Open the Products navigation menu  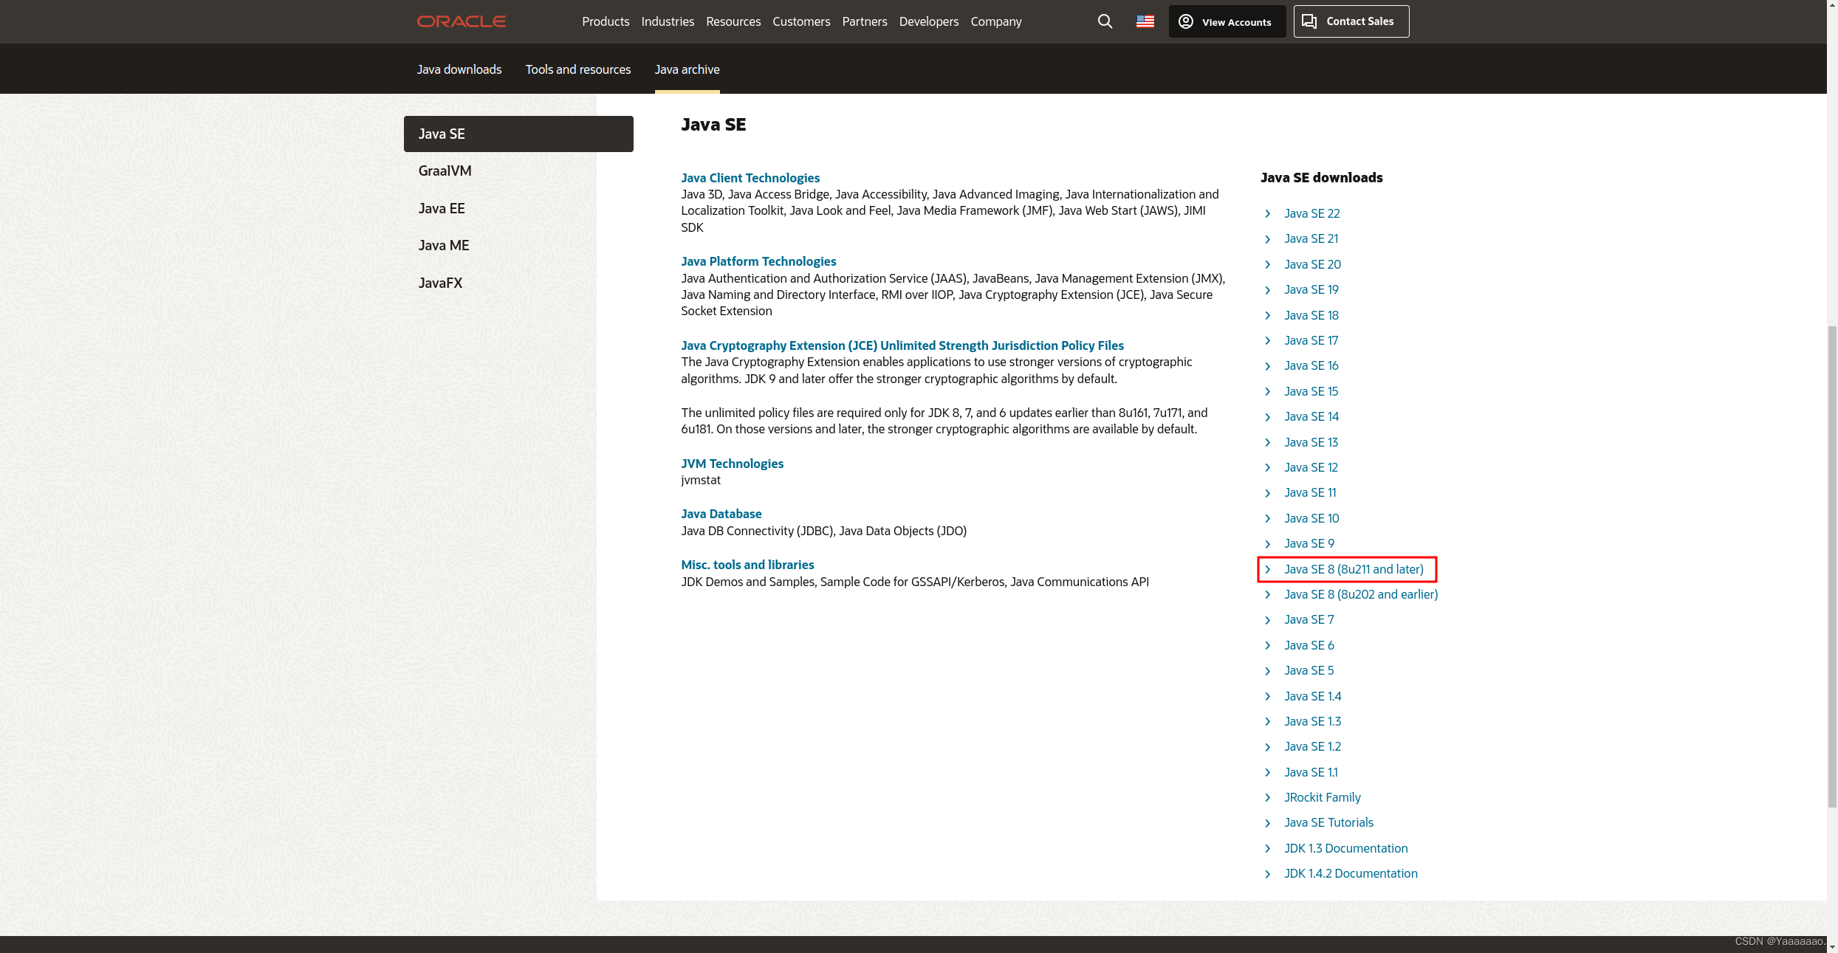click(x=606, y=21)
